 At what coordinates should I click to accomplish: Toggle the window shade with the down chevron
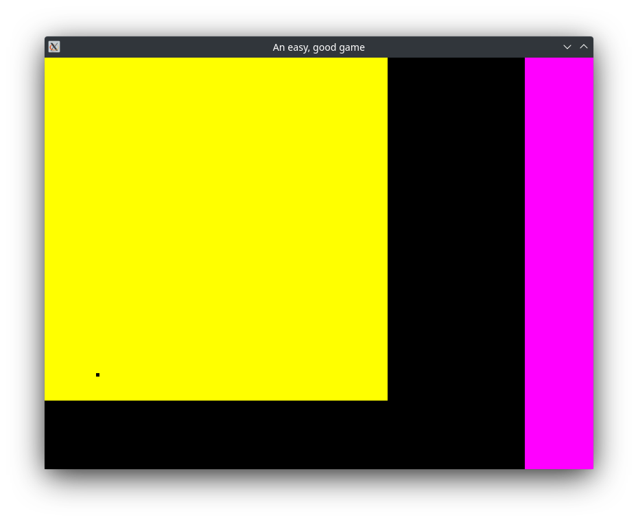567,47
